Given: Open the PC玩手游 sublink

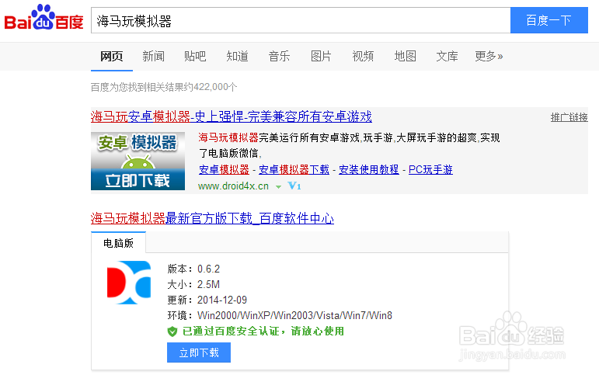Looking at the screenshot, I should [x=430, y=169].
